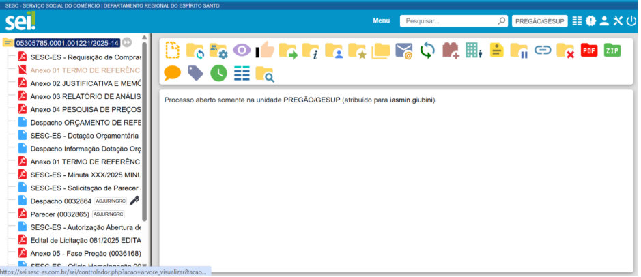Open the green clock icon
This screenshot has height=277, width=641.
coord(218,72)
